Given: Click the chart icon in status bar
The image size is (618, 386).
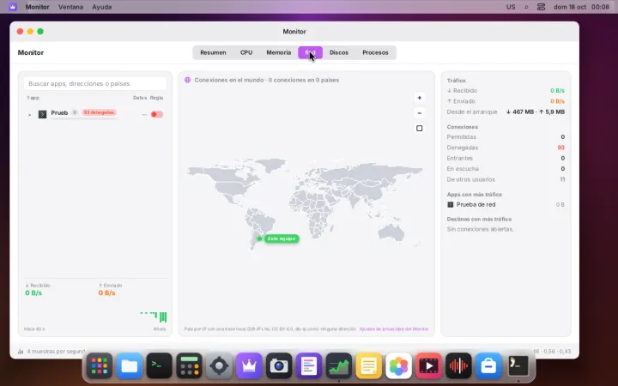Looking at the screenshot, I should click(21, 352).
